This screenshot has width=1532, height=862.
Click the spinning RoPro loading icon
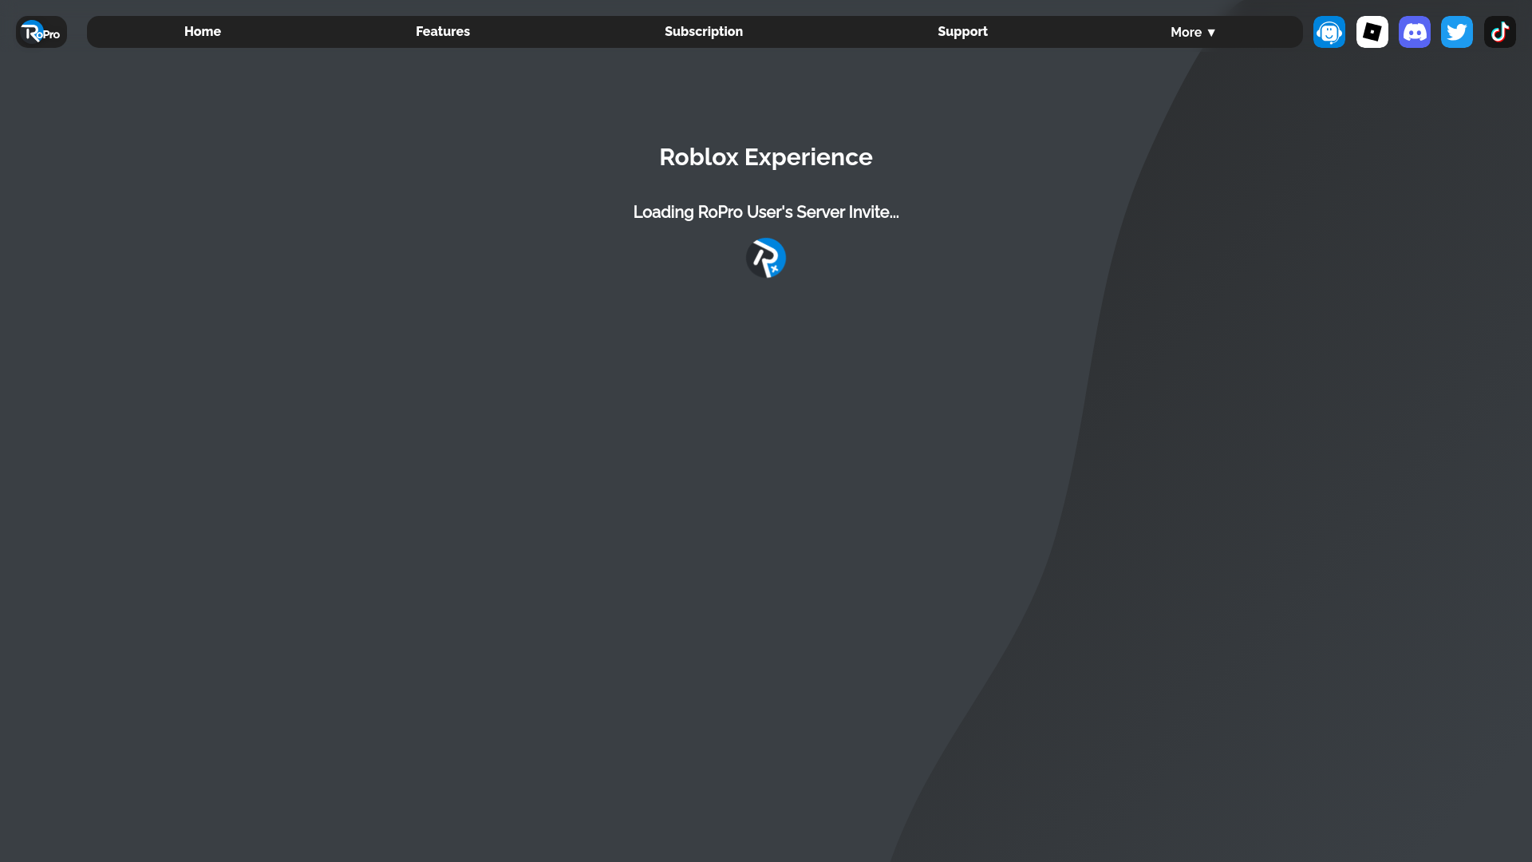(766, 258)
